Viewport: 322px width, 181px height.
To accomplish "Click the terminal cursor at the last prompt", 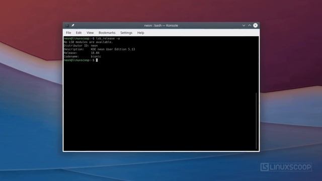I will click(97, 60).
